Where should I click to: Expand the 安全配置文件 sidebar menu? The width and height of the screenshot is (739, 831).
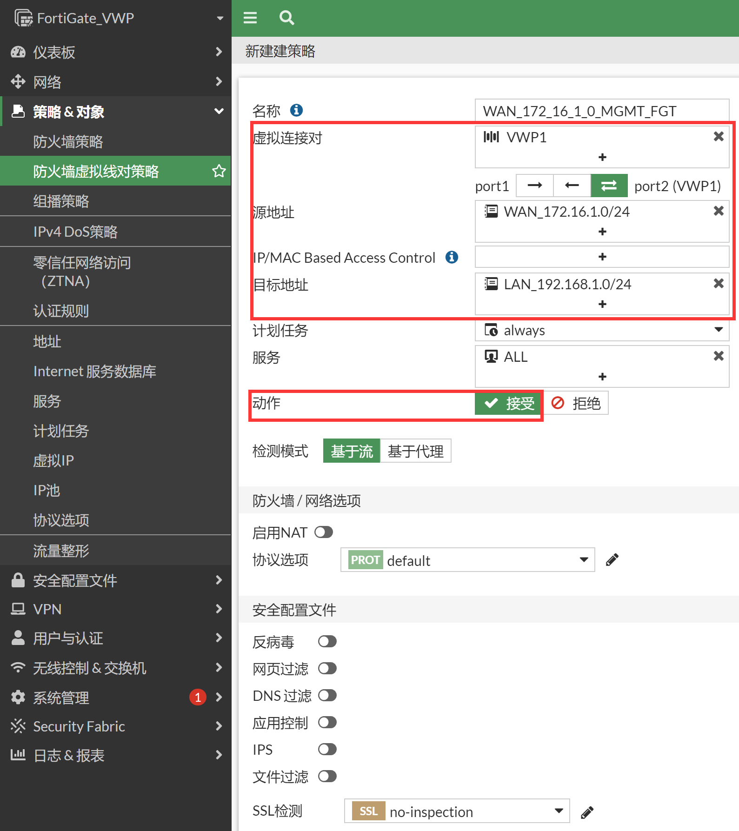coord(115,580)
